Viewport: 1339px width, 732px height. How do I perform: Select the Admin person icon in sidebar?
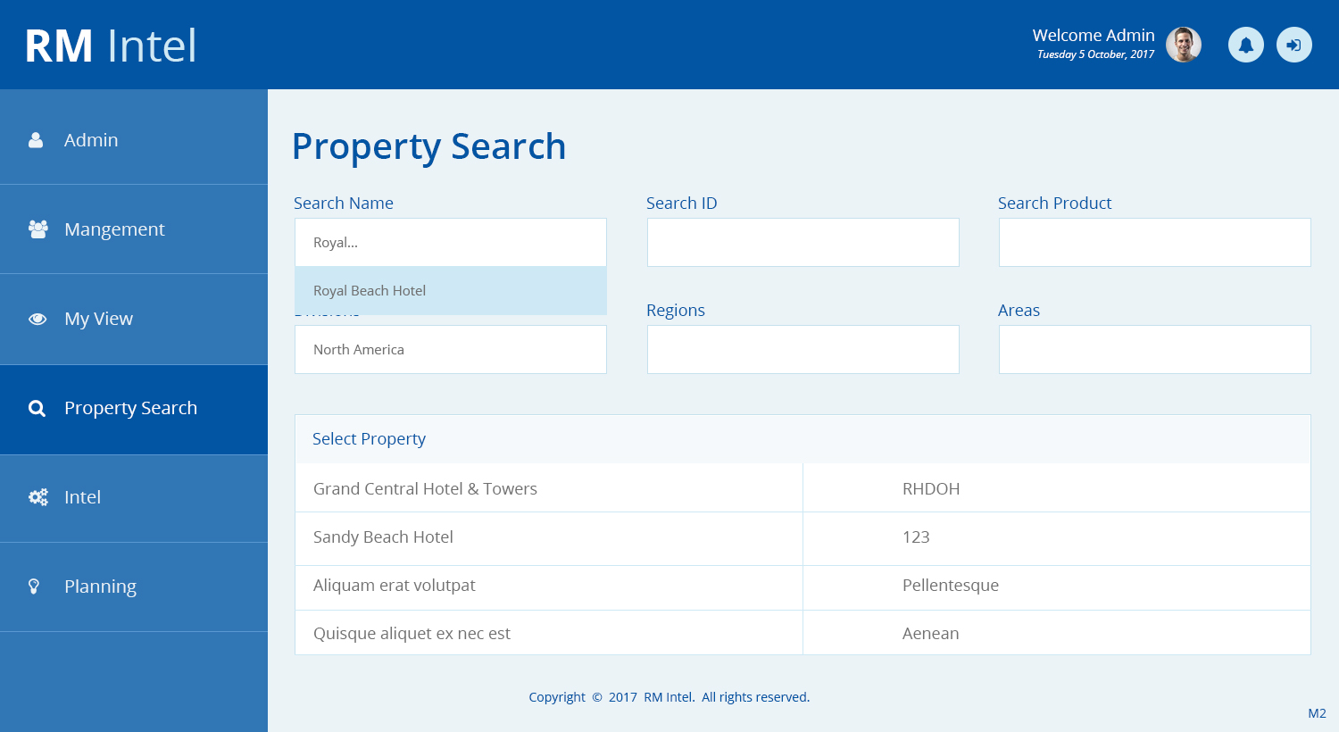pos(34,139)
